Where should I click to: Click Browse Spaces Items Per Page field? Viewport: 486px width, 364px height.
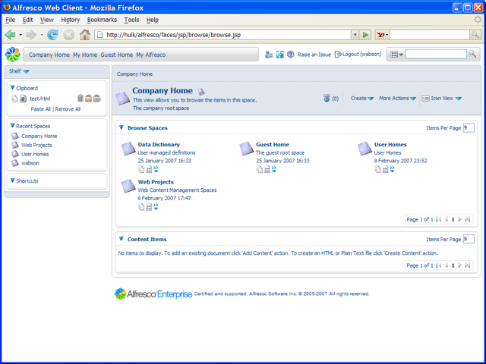(x=469, y=127)
